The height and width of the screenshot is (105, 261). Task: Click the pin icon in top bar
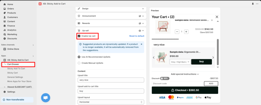(253, 4)
